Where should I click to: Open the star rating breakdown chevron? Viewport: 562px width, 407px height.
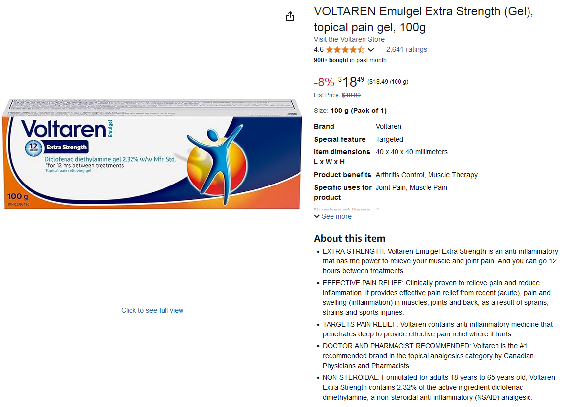pyautogui.click(x=371, y=50)
